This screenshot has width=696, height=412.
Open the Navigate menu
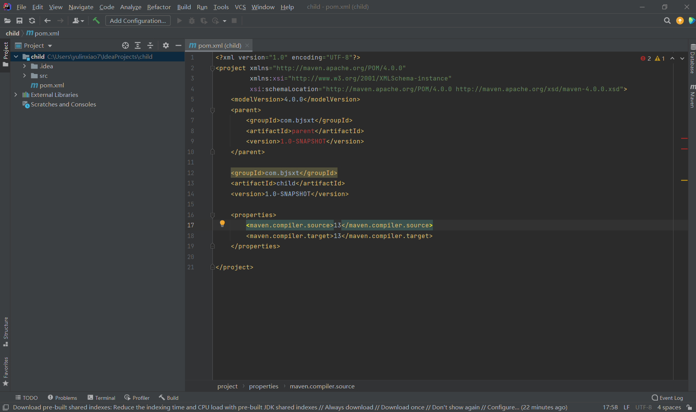coord(81,7)
